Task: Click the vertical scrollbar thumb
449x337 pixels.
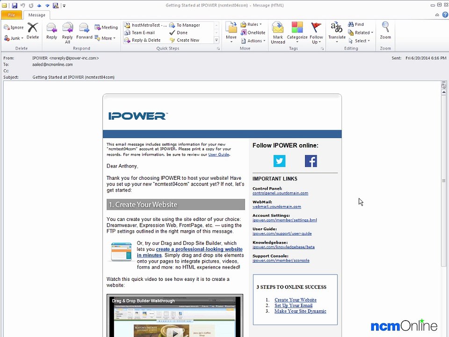Action: point(443,181)
